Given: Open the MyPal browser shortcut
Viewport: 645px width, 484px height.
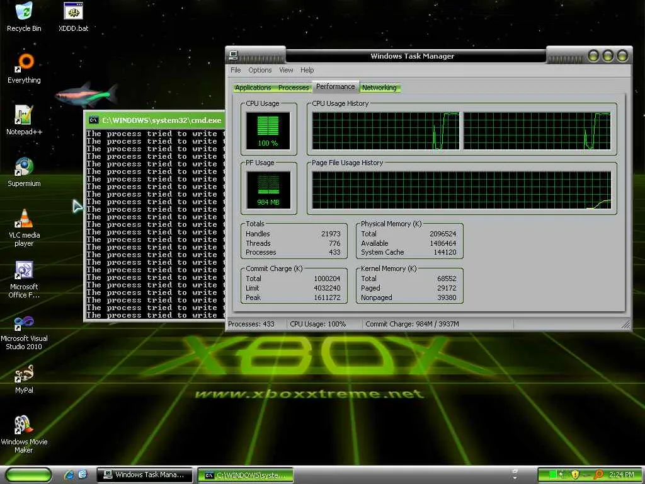Looking at the screenshot, I should (x=24, y=379).
